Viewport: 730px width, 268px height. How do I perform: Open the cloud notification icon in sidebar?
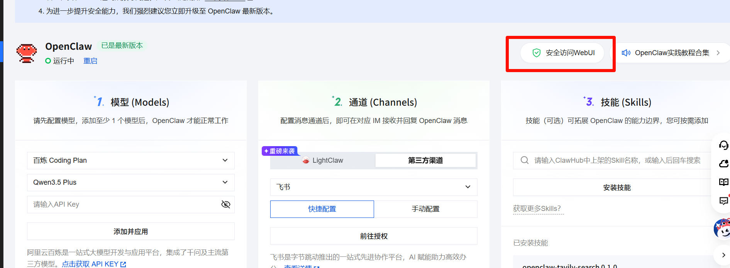coord(723,164)
